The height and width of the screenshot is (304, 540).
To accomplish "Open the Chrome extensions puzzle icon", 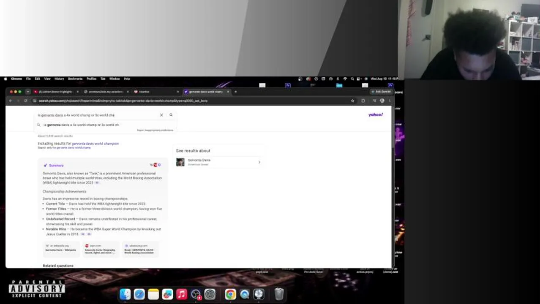I will tap(363, 100).
